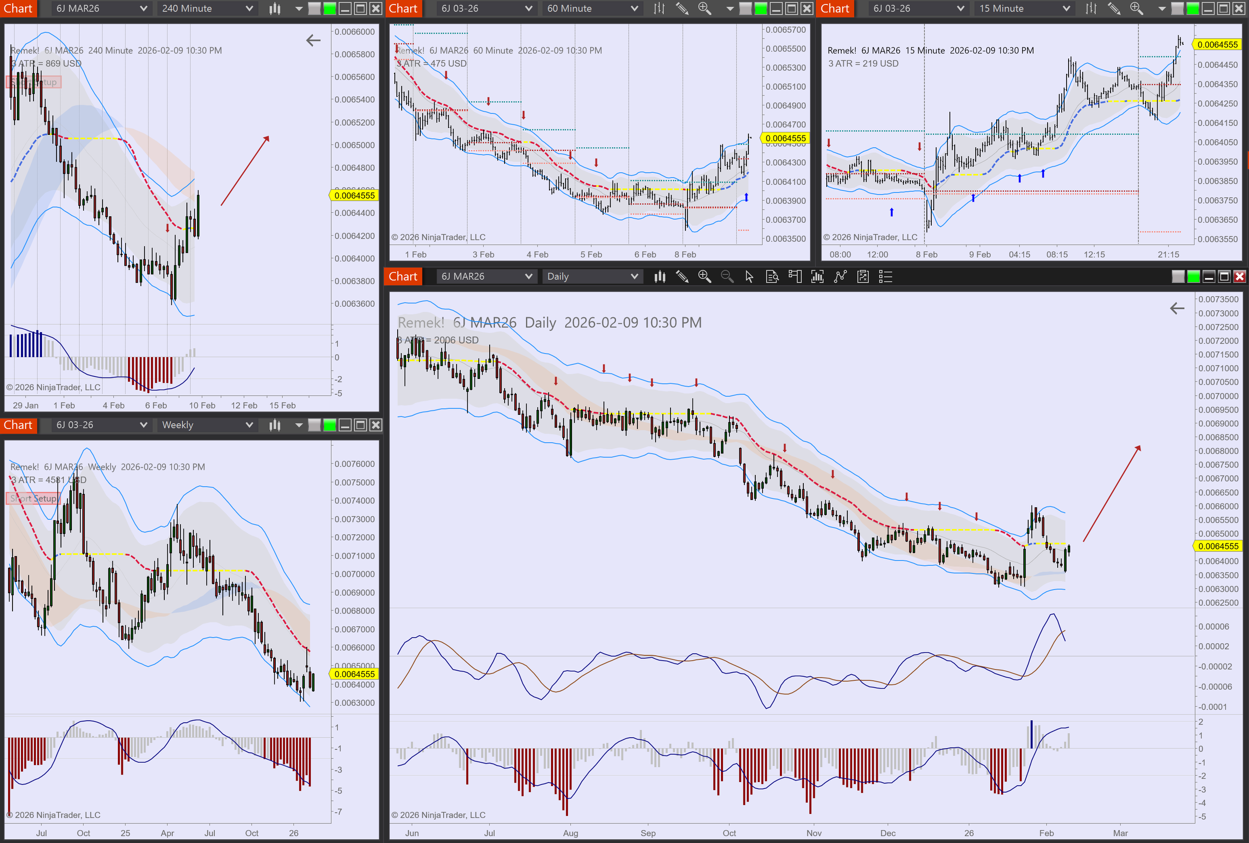Click 0.0064555 price marker on 15 Minute axis

(1218, 44)
